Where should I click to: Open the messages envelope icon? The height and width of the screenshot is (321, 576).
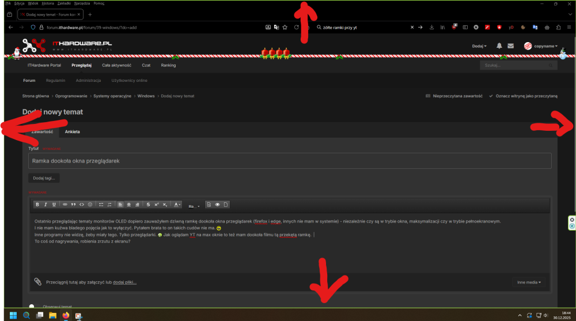click(x=510, y=46)
